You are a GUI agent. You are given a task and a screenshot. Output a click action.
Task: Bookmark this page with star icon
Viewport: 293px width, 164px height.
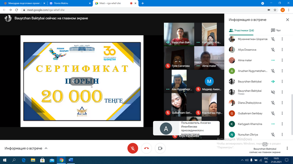275,10
